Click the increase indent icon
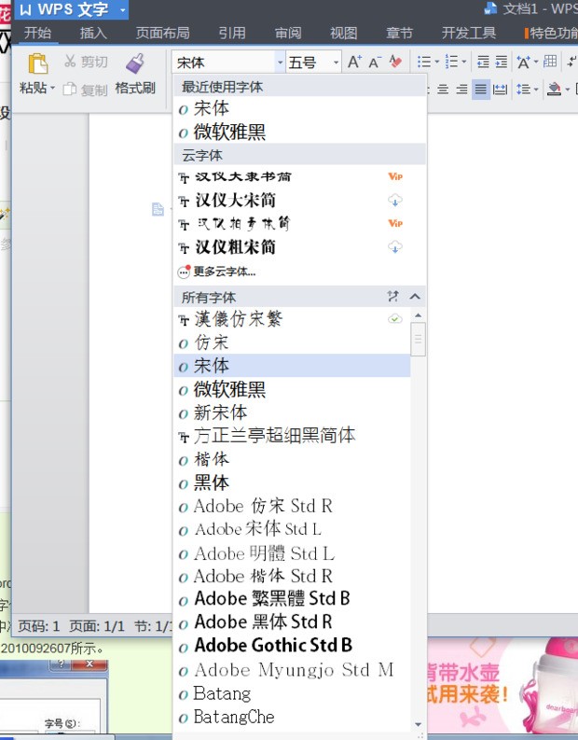Screen dimensions: 578x740 coord(502,62)
